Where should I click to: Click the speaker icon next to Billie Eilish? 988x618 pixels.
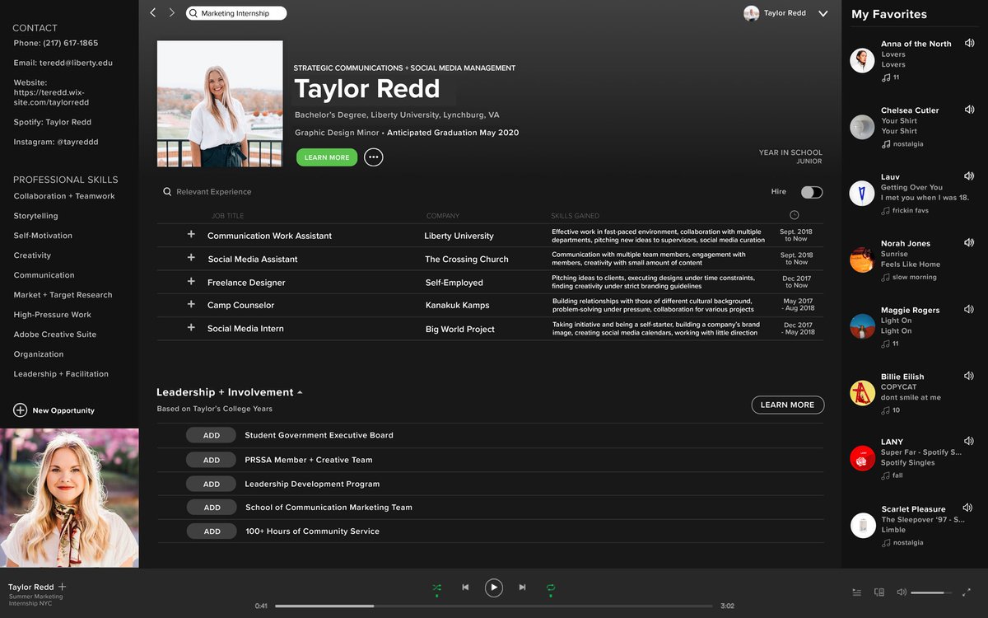pyautogui.click(x=969, y=376)
